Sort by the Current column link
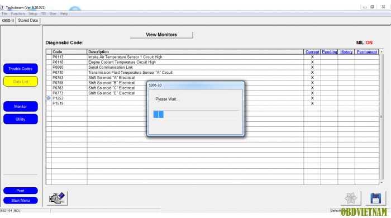Screen dimensions: 391x218 [x=312, y=52]
